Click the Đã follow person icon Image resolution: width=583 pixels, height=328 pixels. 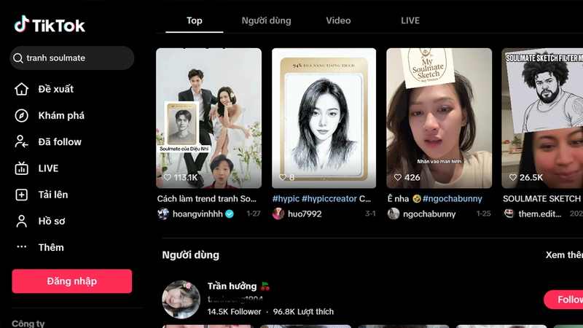(21, 141)
